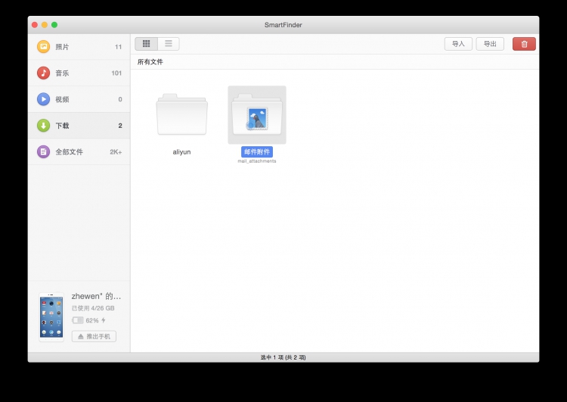The width and height of the screenshot is (567, 402).
Task: Select the 全部文件 all files category
Action: coord(69,151)
